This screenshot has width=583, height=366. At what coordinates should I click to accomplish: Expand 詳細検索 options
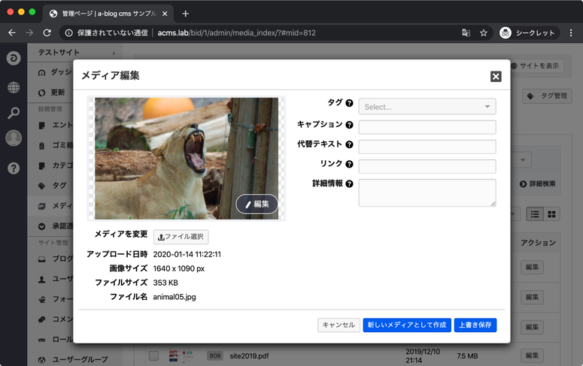click(x=538, y=183)
